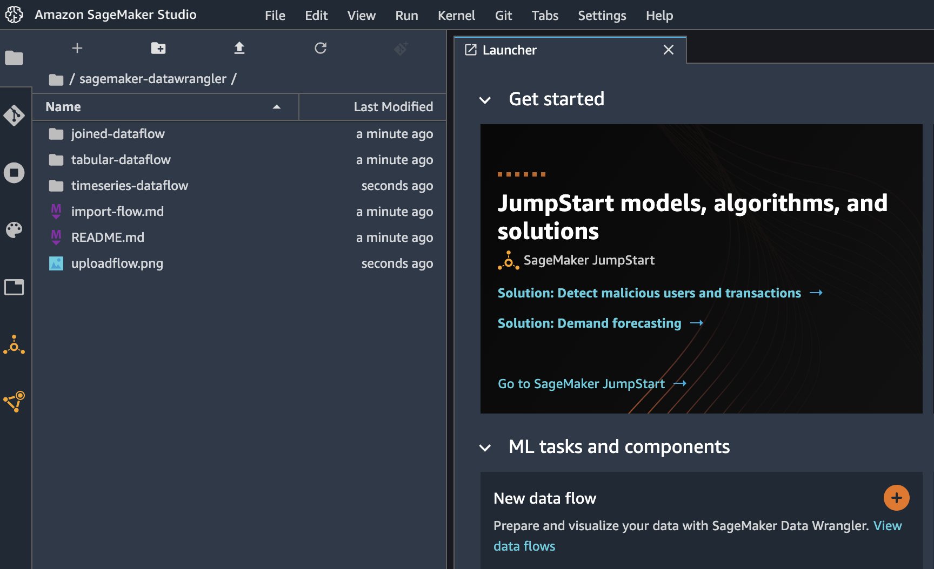The width and height of the screenshot is (934, 569).
Task: Open Running Terminals and Kernels panel
Action: coord(14,173)
